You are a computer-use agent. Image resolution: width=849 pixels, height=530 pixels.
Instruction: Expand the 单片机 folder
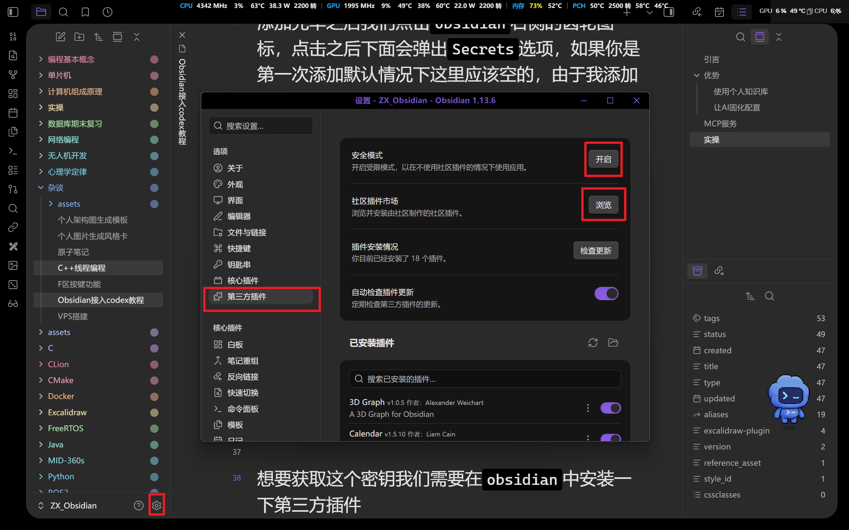coord(41,75)
